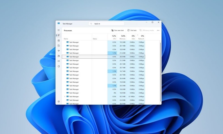Open Task Manager settings gear

[x=59, y=102]
